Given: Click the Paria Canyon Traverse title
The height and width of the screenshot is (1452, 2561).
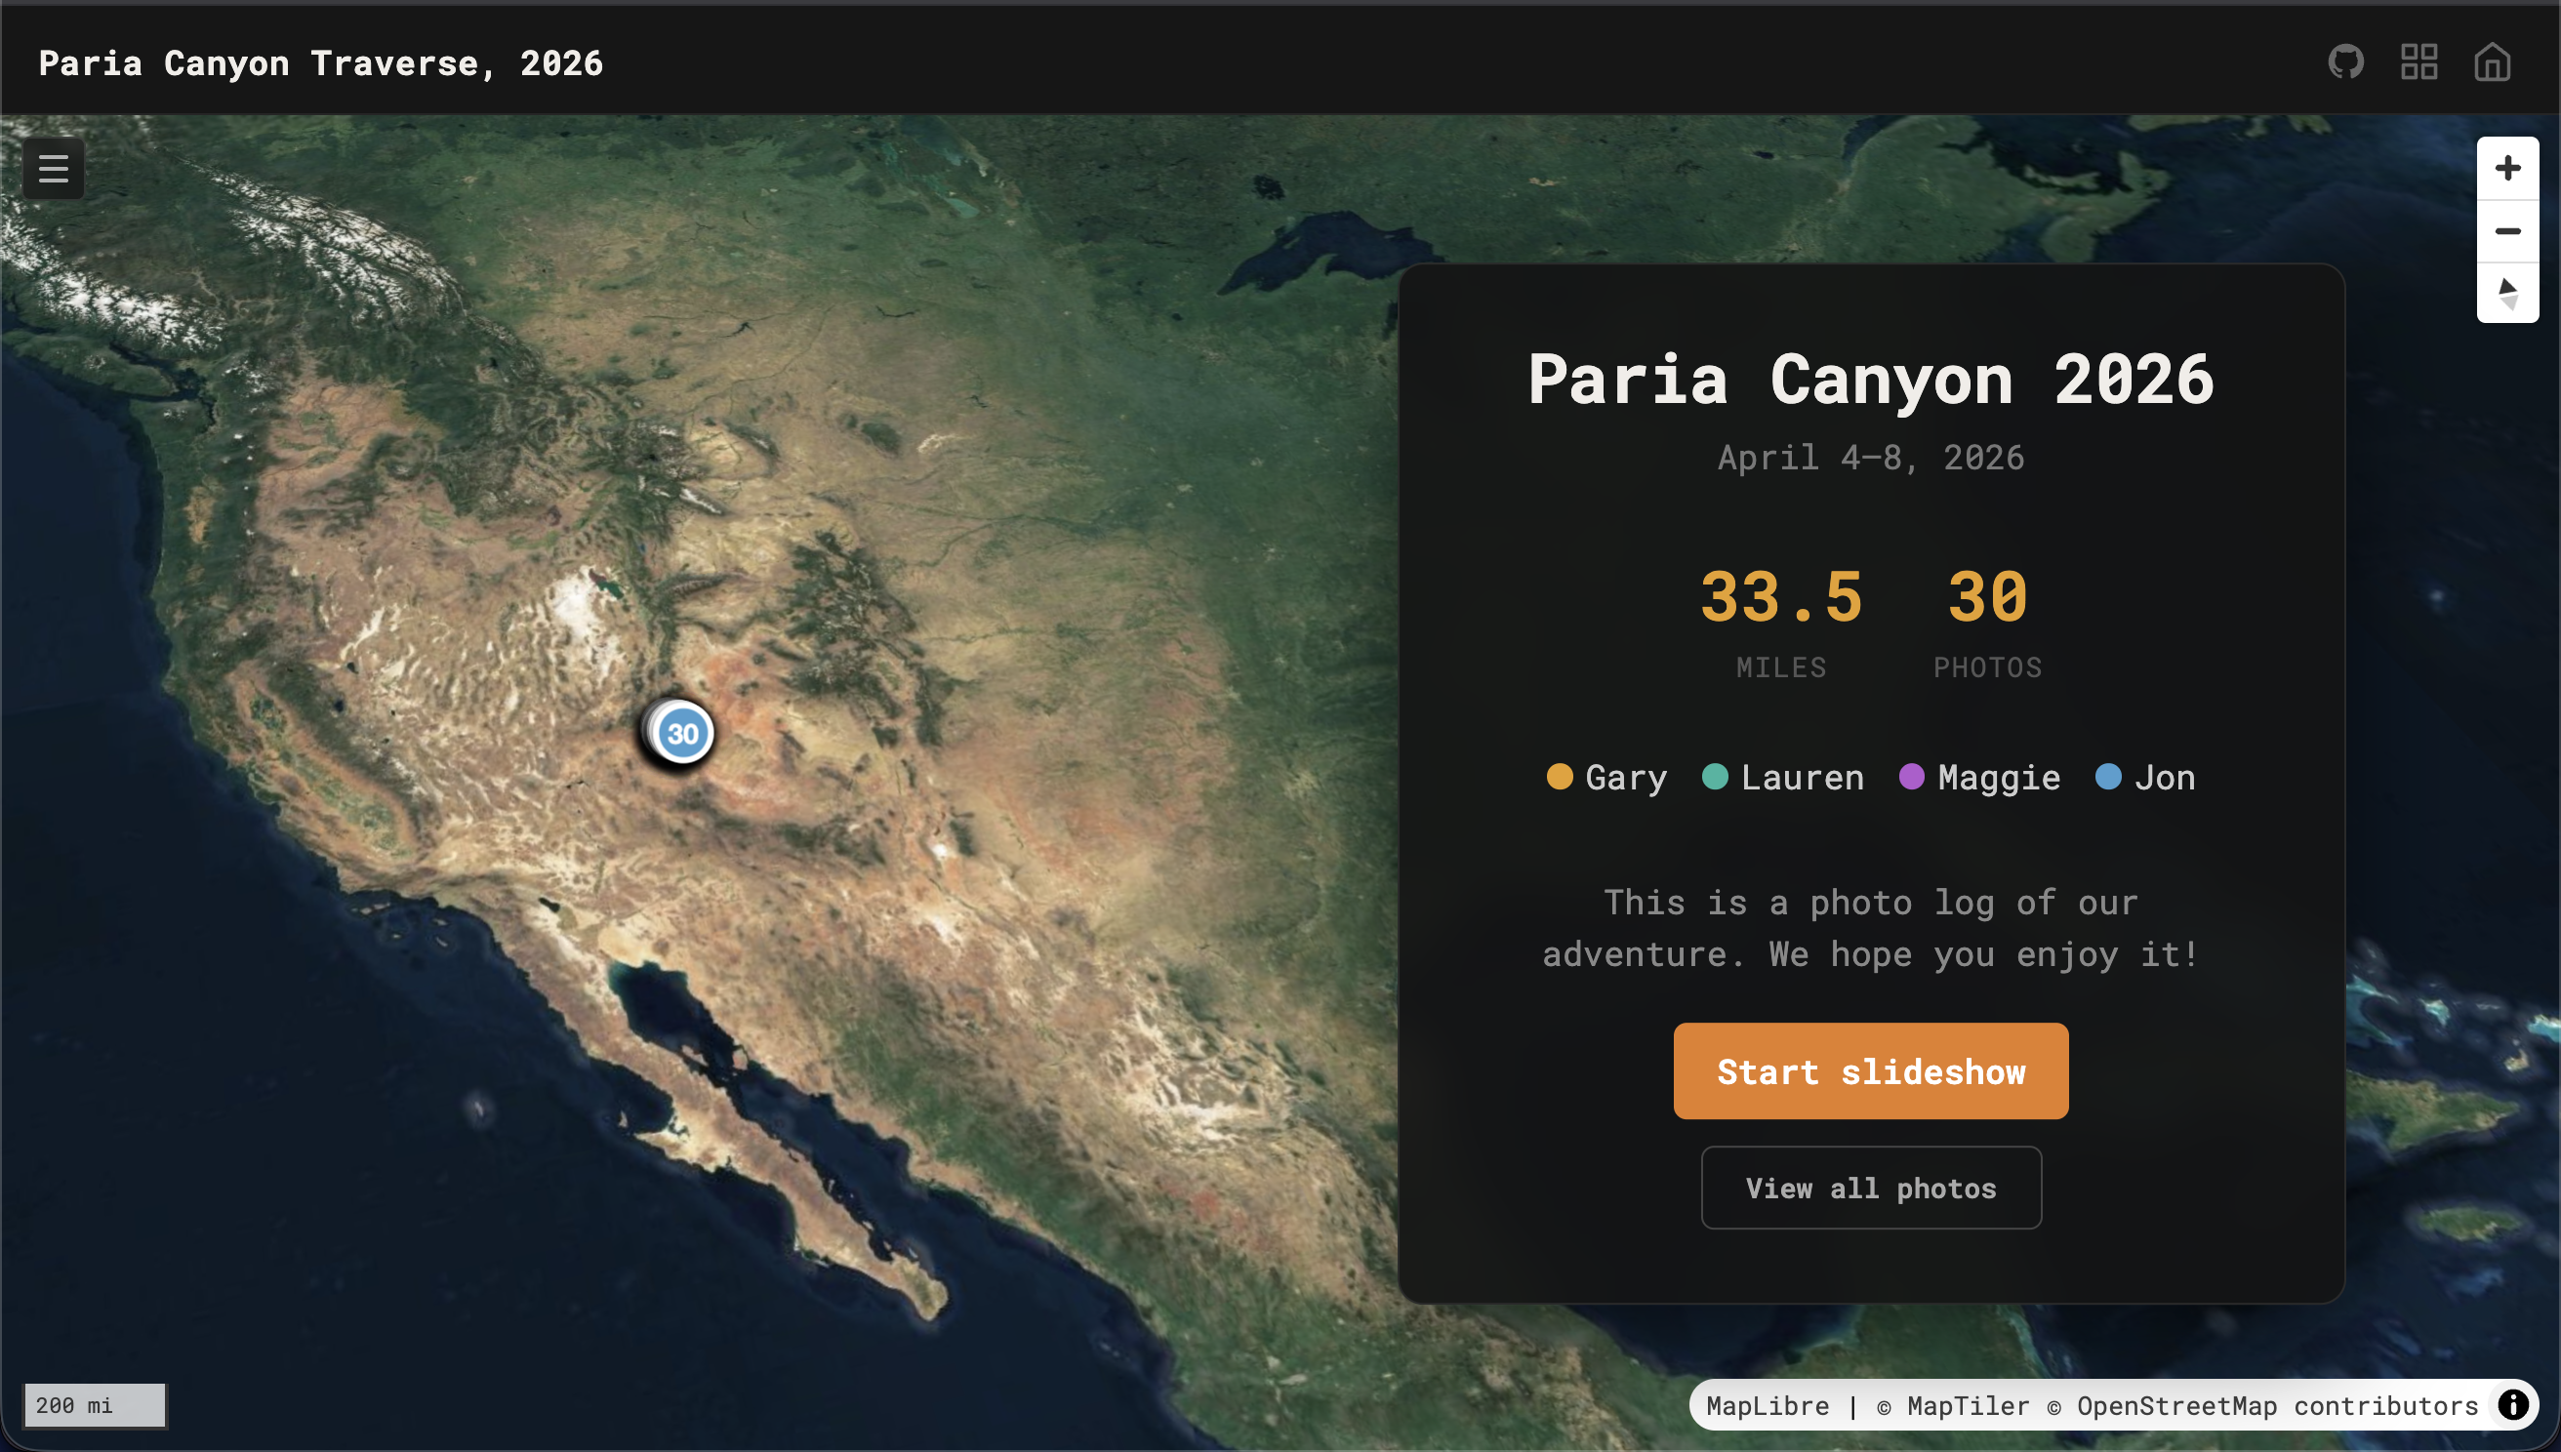Looking at the screenshot, I should 321,62.
